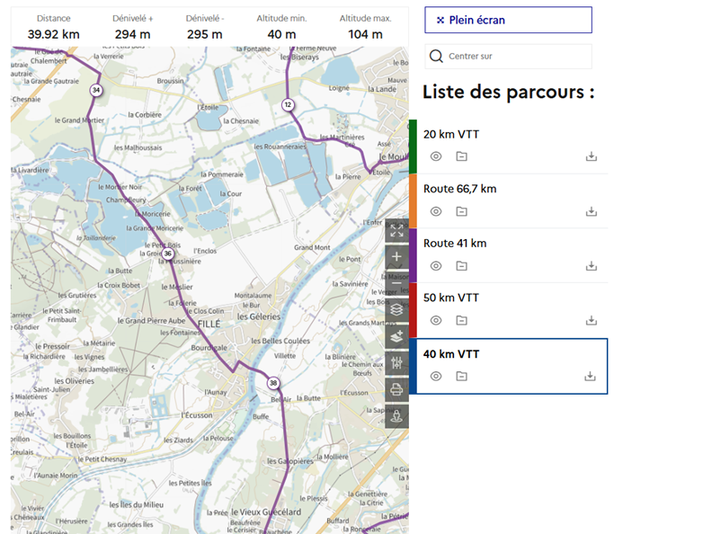Download the 20 km VTT route
This screenshot has height=534, width=703.
point(591,156)
